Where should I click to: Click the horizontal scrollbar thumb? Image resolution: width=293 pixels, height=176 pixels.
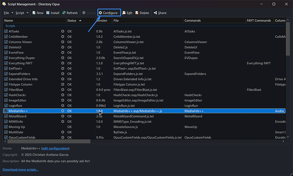click(x=49, y=142)
